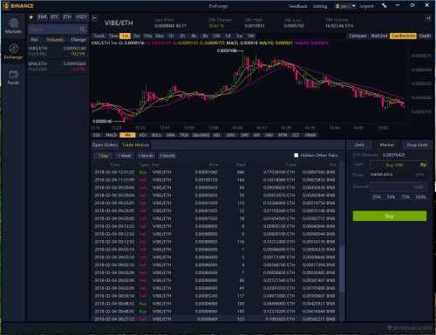The width and height of the screenshot is (436, 335).
Task: Select the BTC market tab
Action: 55,17
